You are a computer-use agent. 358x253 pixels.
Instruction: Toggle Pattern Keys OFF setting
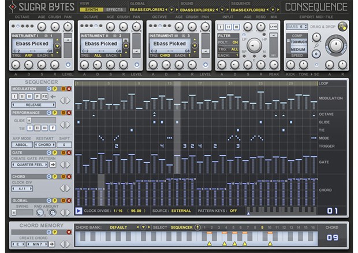point(233,211)
